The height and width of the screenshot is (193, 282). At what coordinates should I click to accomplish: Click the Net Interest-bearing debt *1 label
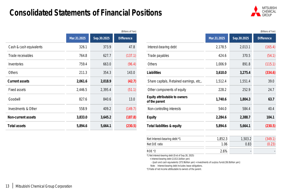[x=164, y=139]
